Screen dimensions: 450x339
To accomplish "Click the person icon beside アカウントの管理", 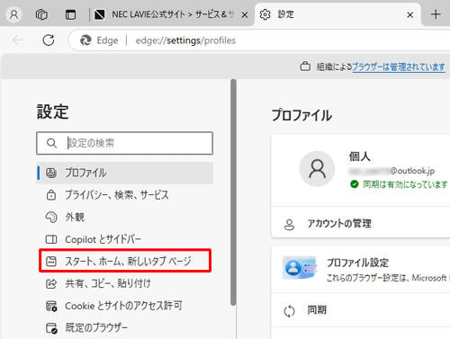I will pos(289,225).
